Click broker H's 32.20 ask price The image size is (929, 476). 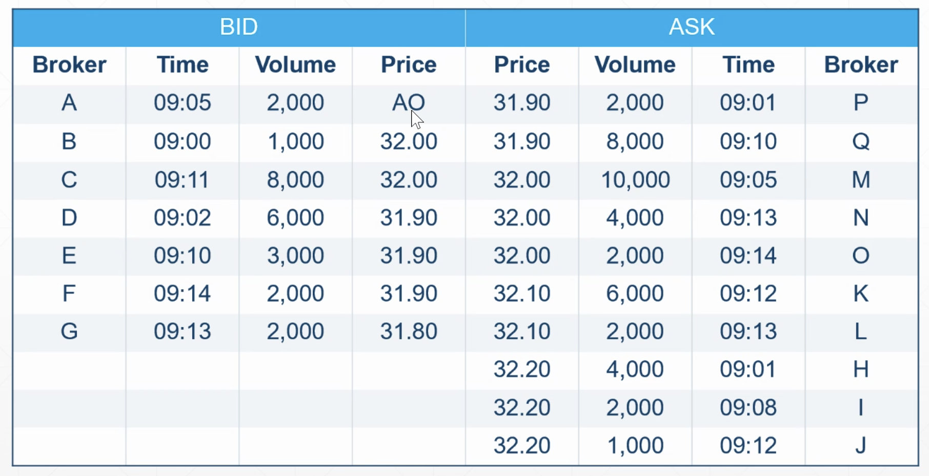click(521, 369)
